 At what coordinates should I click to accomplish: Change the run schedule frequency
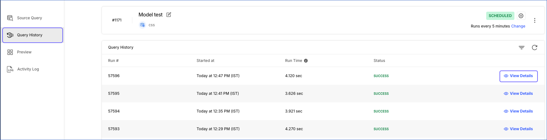pos(518,26)
